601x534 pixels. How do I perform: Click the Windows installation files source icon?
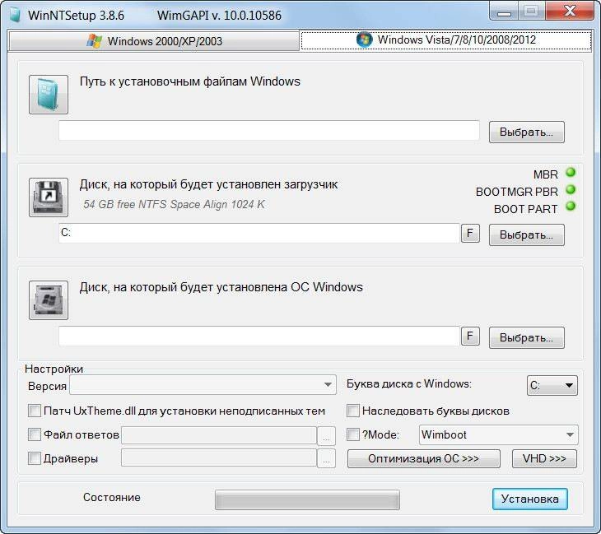(49, 95)
